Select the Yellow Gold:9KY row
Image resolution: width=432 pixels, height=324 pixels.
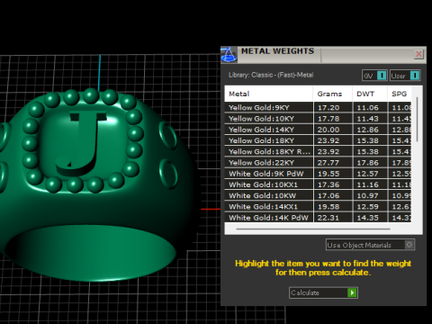click(318, 107)
